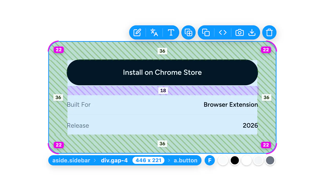Click the 18 gap measurement label
The height and width of the screenshot is (194, 325).
(163, 91)
